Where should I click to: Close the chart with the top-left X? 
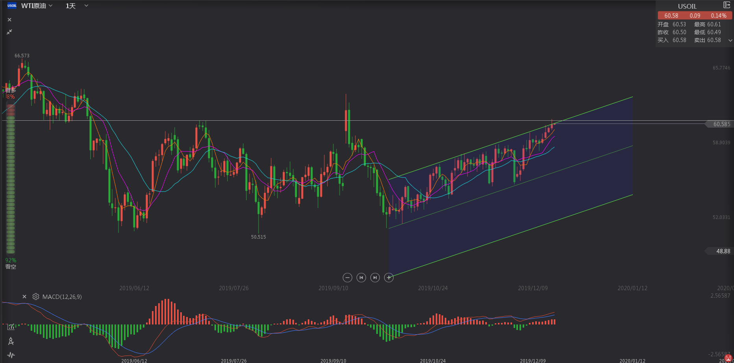point(9,20)
